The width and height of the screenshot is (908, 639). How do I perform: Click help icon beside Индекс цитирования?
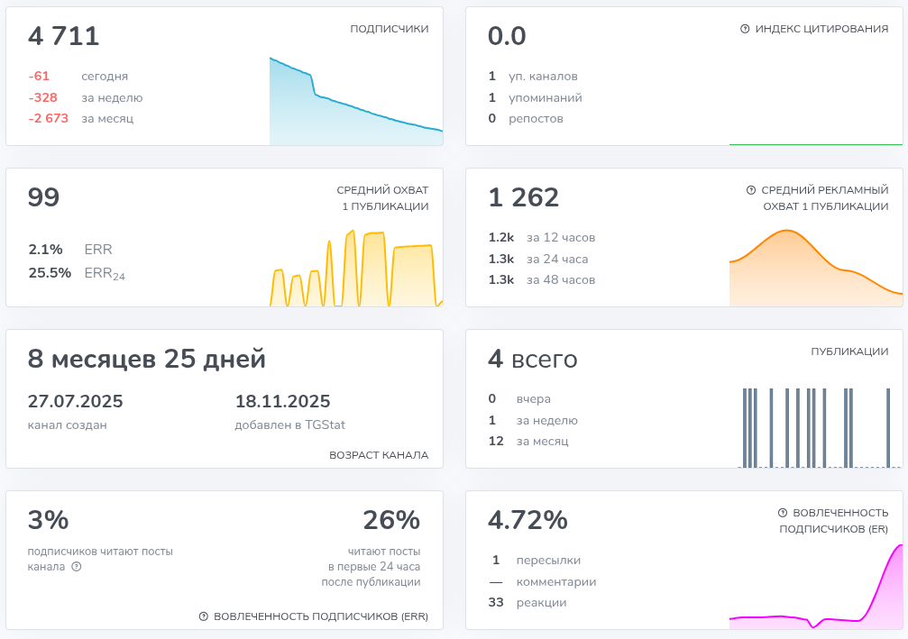[x=745, y=29]
